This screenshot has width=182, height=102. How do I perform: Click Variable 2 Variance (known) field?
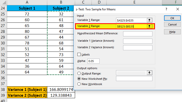pos(138,48)
